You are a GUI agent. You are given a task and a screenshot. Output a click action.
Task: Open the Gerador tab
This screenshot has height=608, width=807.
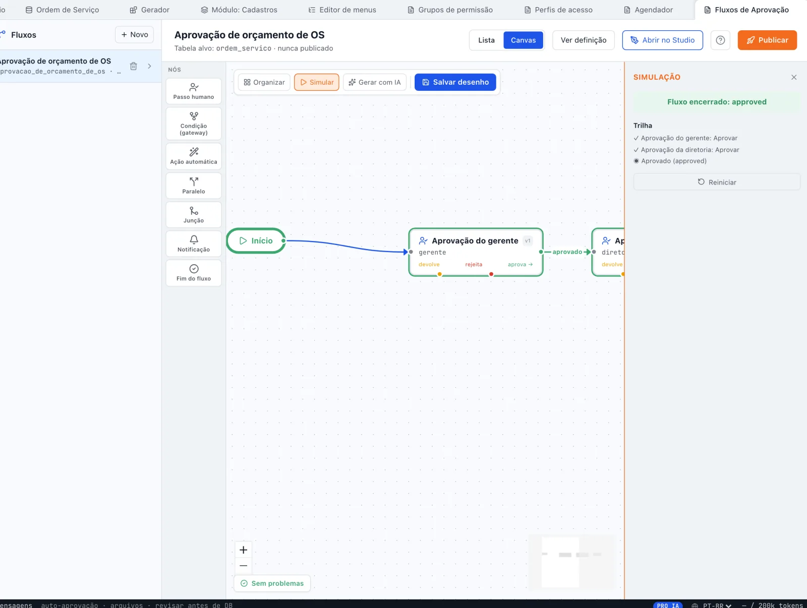(x=150, y=10)
